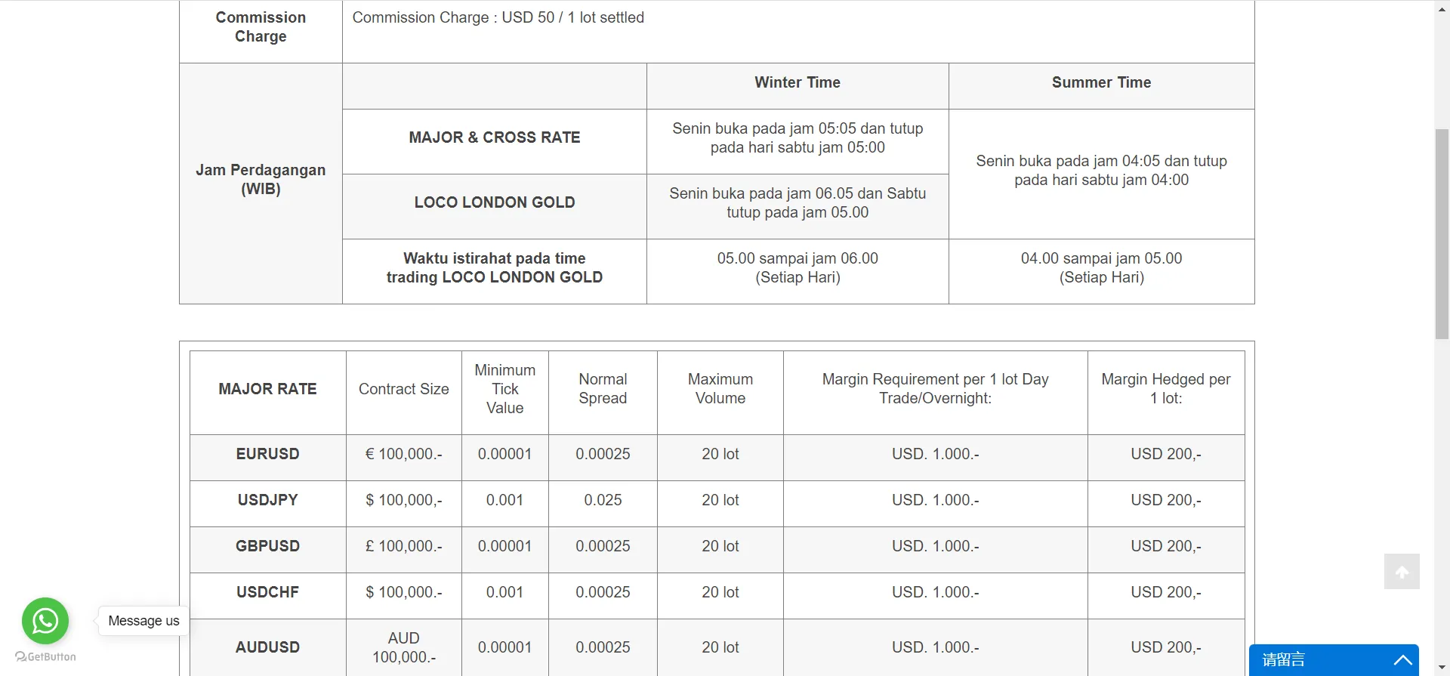Select the EURUSD row label
Viewport: 1450px width, 676px height.
pyautogui.click(x=267, y=454)
